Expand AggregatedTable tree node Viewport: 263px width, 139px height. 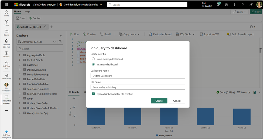[x=20, y=55]
